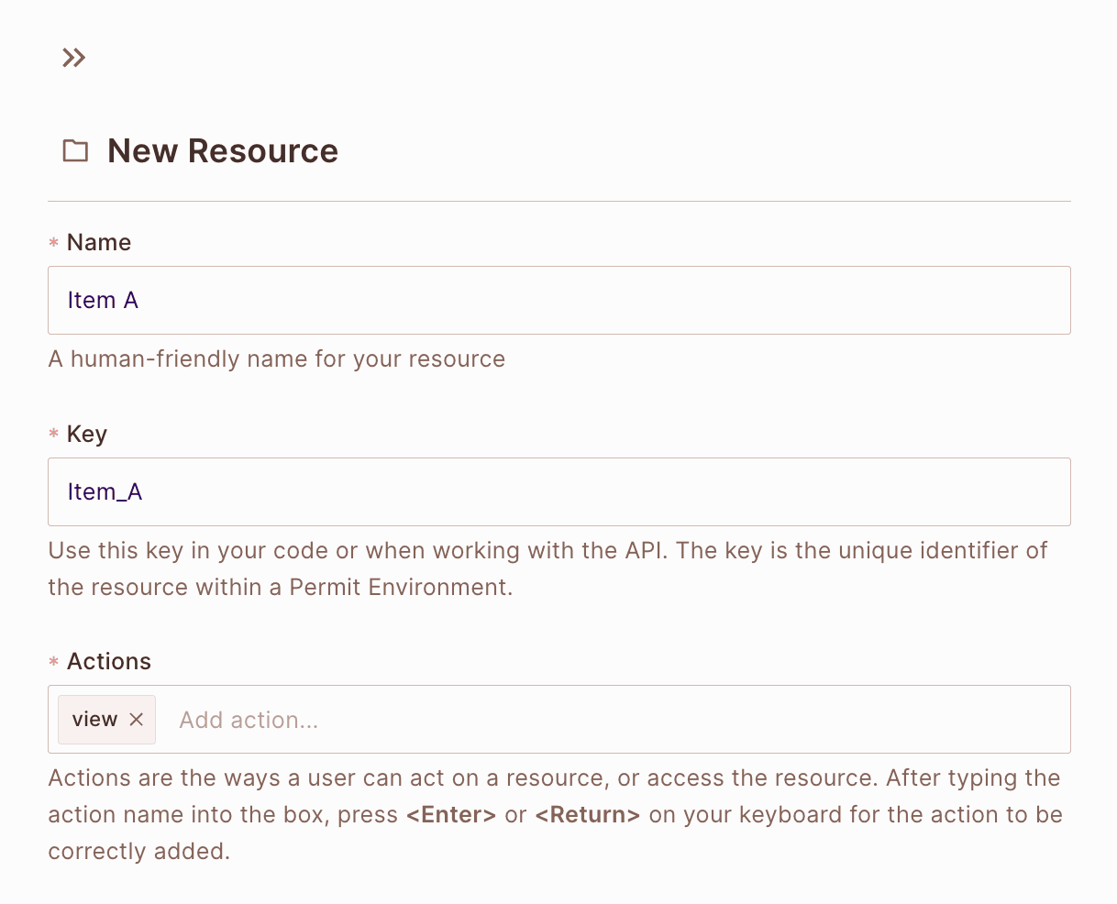Focus the Add action text box

[x=367, y=719]
